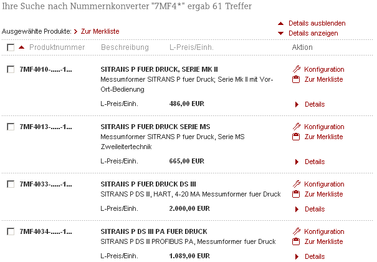This screenshot has height=262, width=377.
Task: Sort by the Produktnummer column header
Action: [x=57, y=47]
